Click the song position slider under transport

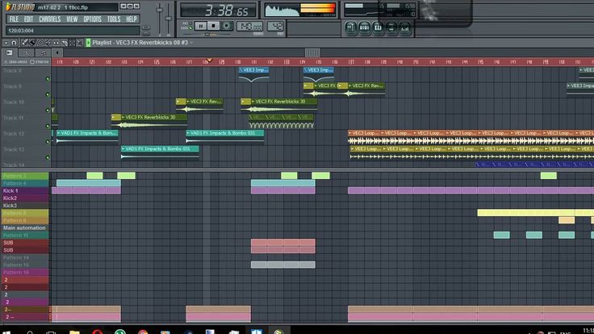[207, 35]
